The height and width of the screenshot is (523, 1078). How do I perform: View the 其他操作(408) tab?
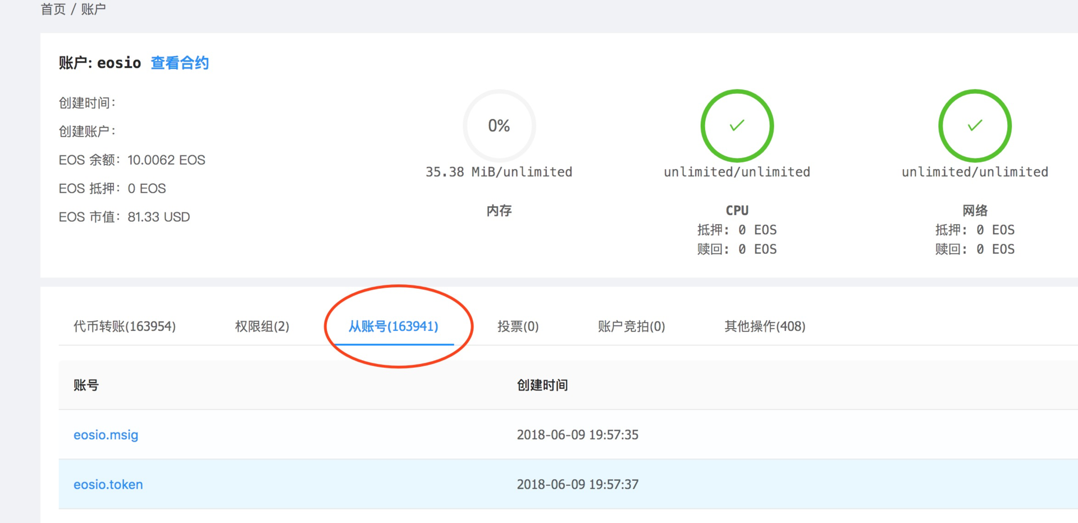tap(765, 326)
